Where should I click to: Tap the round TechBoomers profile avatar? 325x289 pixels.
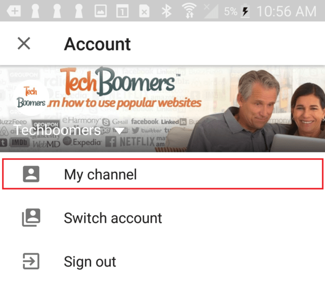(x=31, y=98)
